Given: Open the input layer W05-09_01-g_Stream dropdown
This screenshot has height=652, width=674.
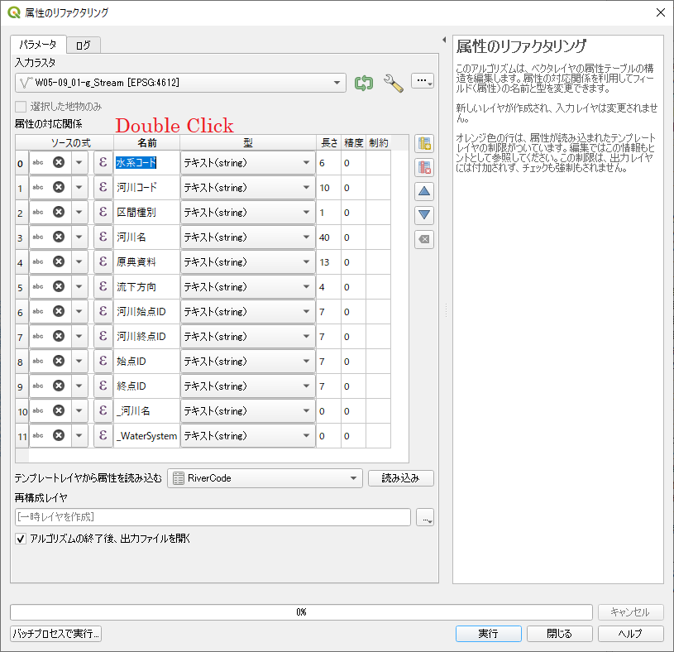Looking at the screenshot, I should point(337,82).
